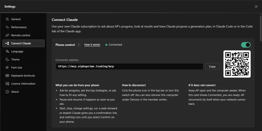Click the Connector address label

[67, 60]
